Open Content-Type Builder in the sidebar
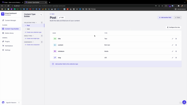This screenshot has width=187, height=105. [11, 29]
